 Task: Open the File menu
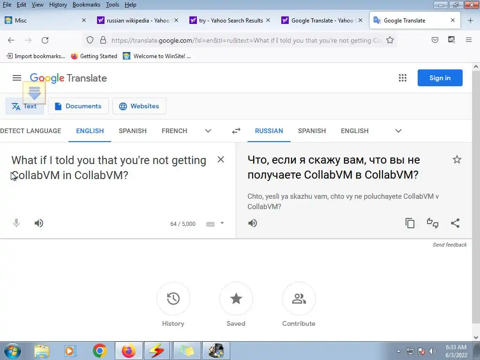(7, 5)
